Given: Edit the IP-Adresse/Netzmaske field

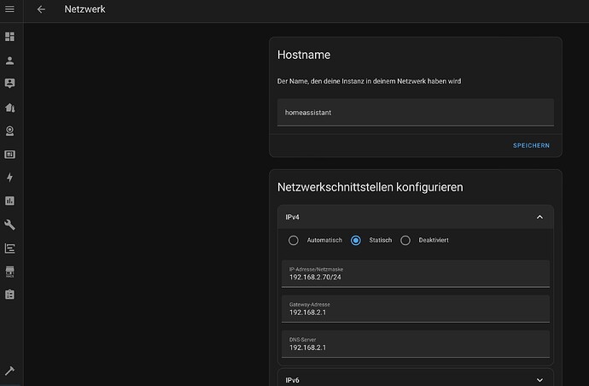Looking at the screenshot, I should tap(416, 273).
